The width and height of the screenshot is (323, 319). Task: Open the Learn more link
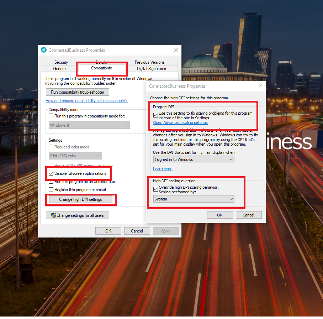[163, 169]
